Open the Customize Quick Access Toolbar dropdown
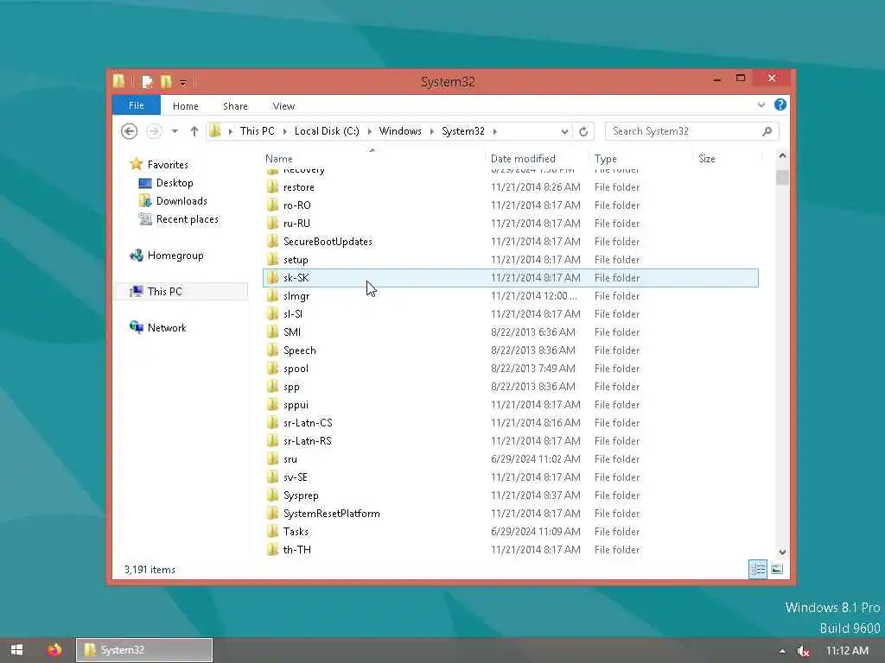Viewport: 885px width, 663px height. click(x=183, y=83)
